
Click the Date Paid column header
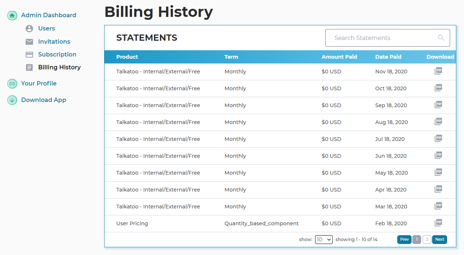[x=388, y=57]
